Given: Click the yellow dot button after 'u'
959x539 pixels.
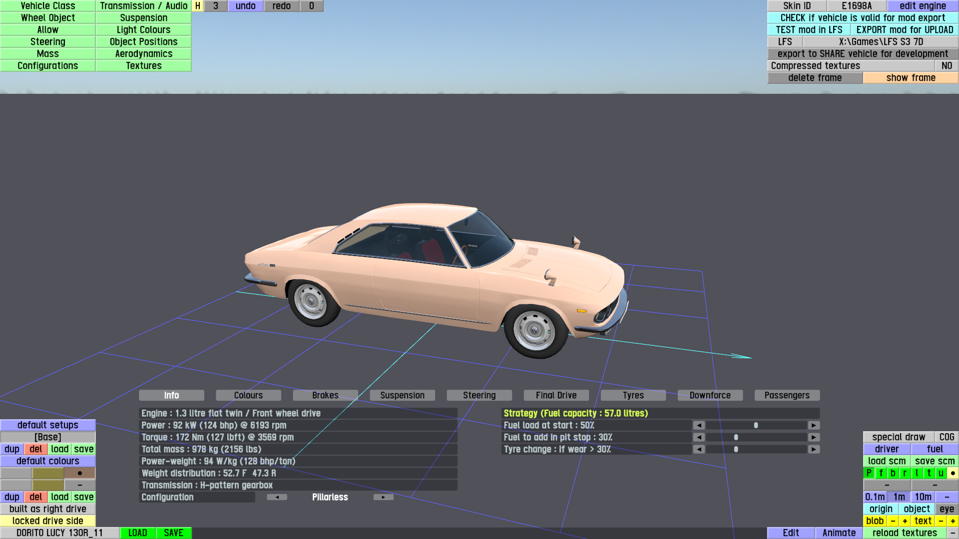Looking at the screenshot, I should (x=953, y=473).
